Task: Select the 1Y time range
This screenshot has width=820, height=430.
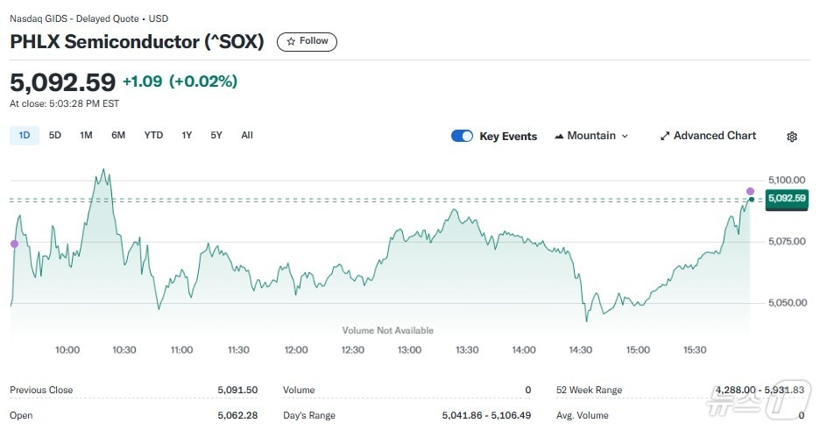Action: [187, 135]
